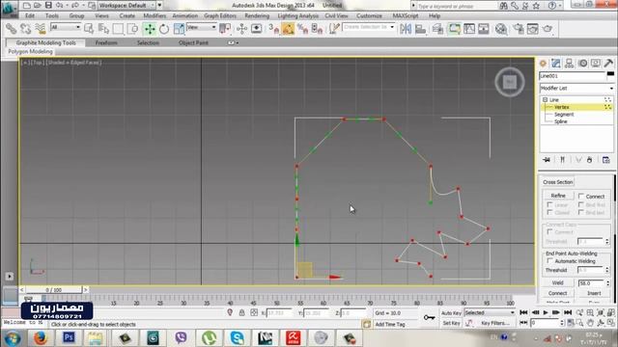Click the Line001 object name field
This screenshot has width=618, height=347.
pyautogui.click(x=572, y=75)
